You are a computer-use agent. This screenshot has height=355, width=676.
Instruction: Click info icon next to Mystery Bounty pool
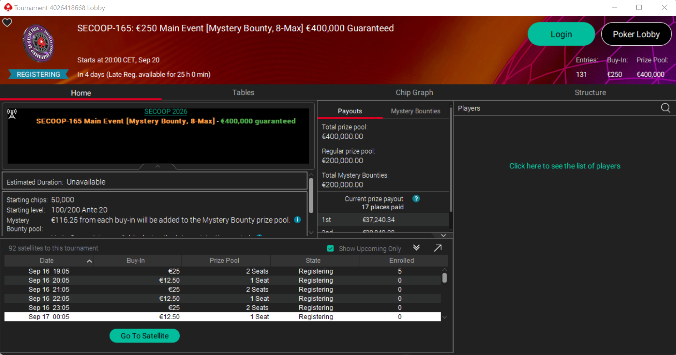(297, 220)
